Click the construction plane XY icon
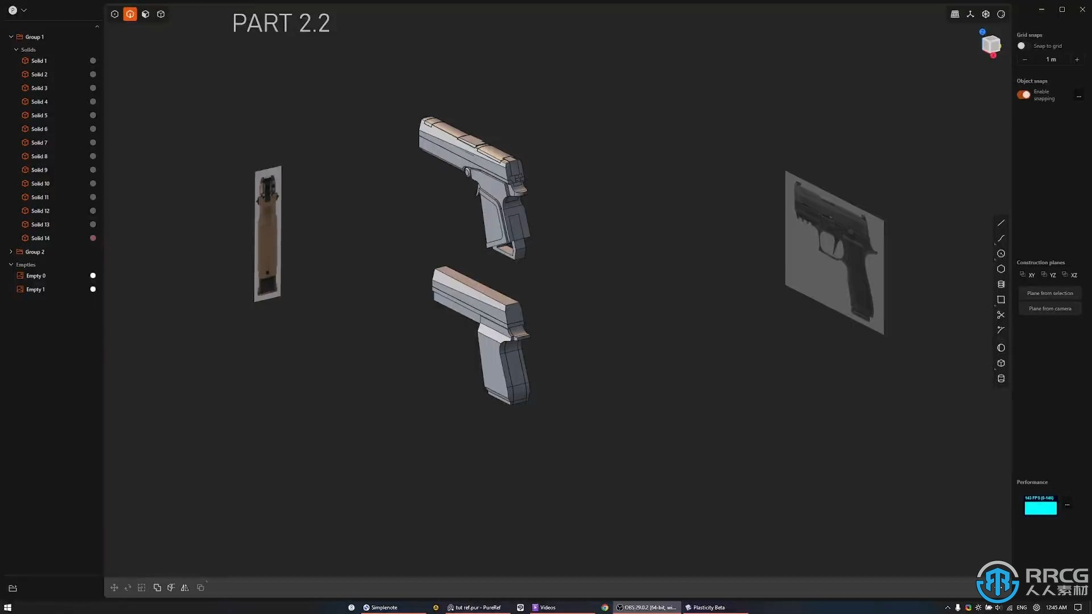The width and height of the screenshot is (1092, 614). click(x=1028, y=275)
